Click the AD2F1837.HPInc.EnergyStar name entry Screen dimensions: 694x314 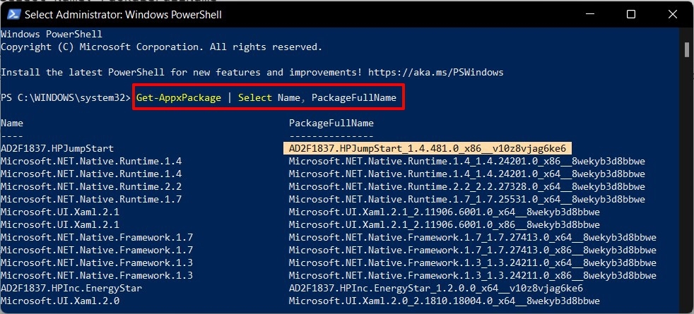click(71, 289)
